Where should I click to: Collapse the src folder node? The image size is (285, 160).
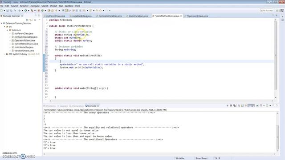tap(4, 27)
